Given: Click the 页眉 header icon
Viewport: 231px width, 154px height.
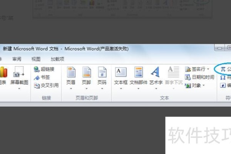Looking at the screenshot, I should 71,72.
